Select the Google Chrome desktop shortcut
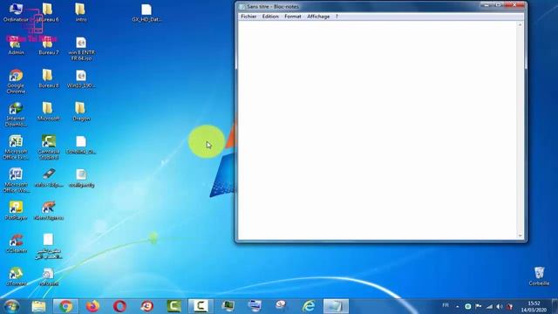This screenshot has height=314, width=558. pyautogui.click(x=16, y=81)
